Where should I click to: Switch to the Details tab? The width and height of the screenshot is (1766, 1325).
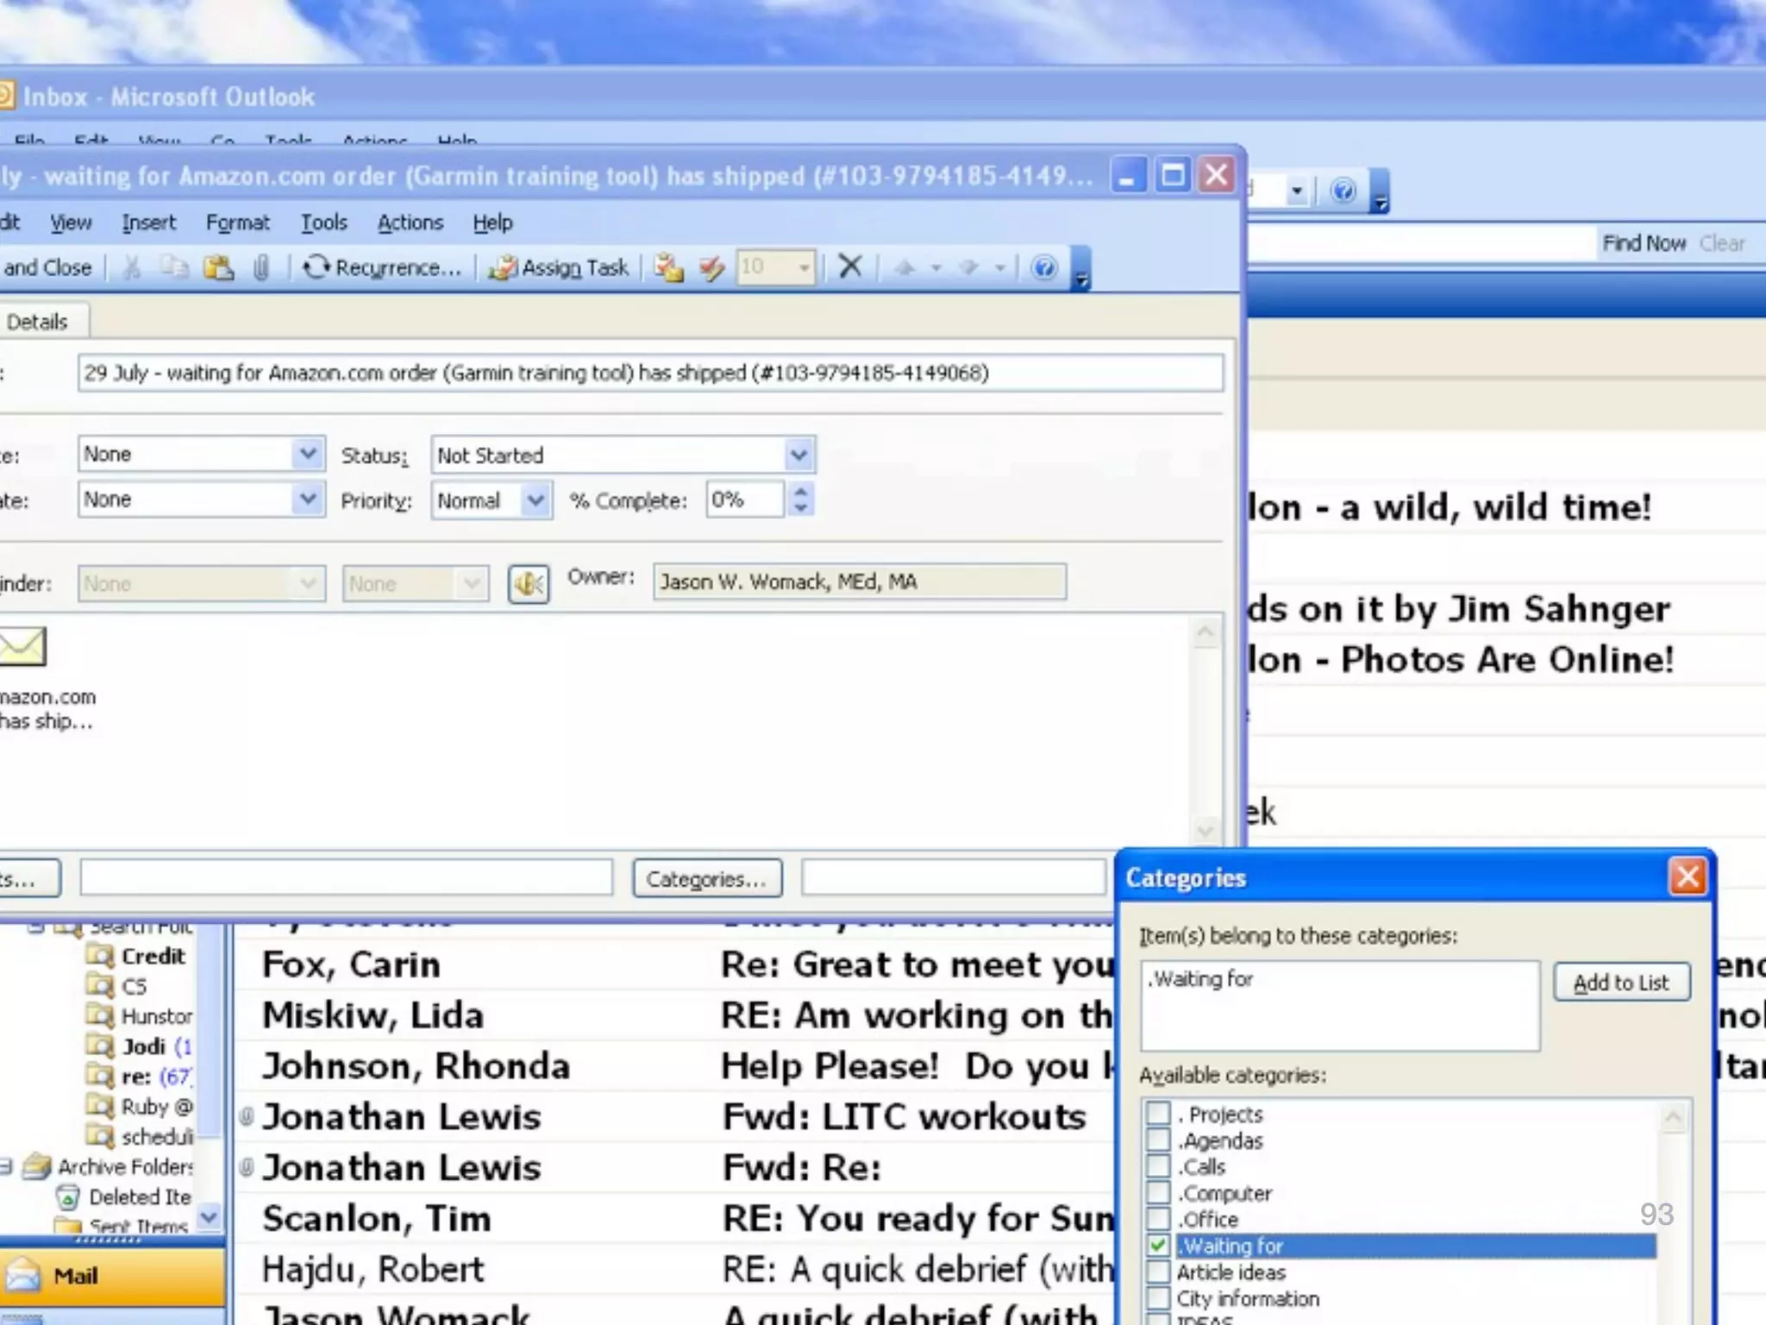pos(37,322)
